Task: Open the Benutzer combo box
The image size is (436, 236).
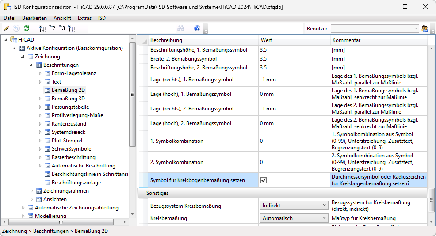Action: pyautogui.click(x=375, y=28)
